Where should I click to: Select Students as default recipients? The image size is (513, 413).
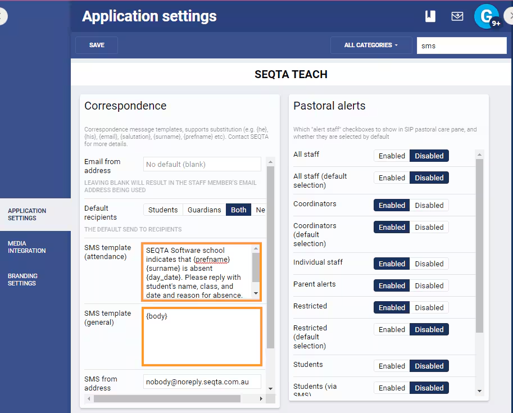(x=163, y=210)
